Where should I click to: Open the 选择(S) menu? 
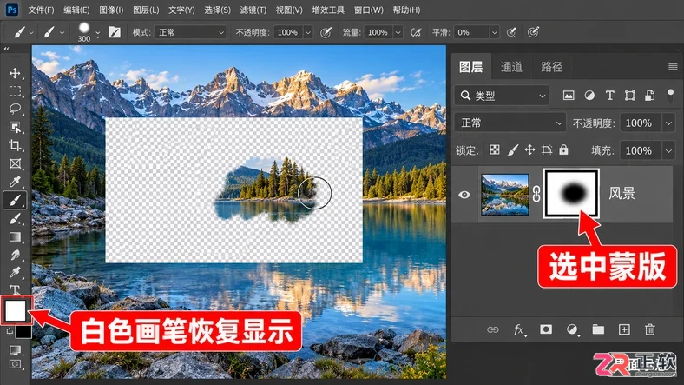click(x=217, y=10)
